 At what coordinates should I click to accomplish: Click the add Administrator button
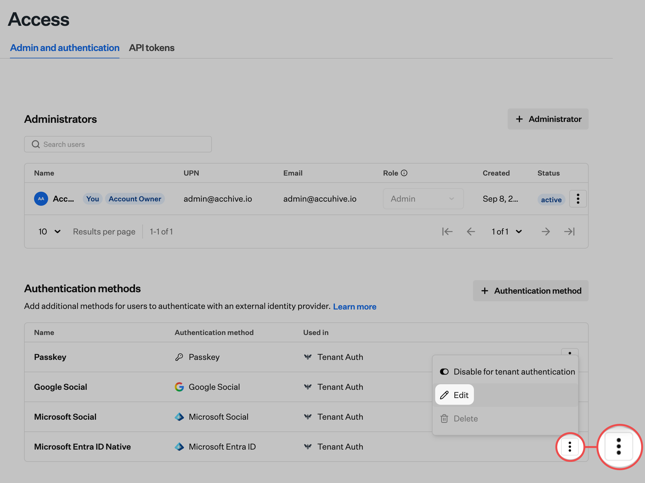(x=548, y=119)
